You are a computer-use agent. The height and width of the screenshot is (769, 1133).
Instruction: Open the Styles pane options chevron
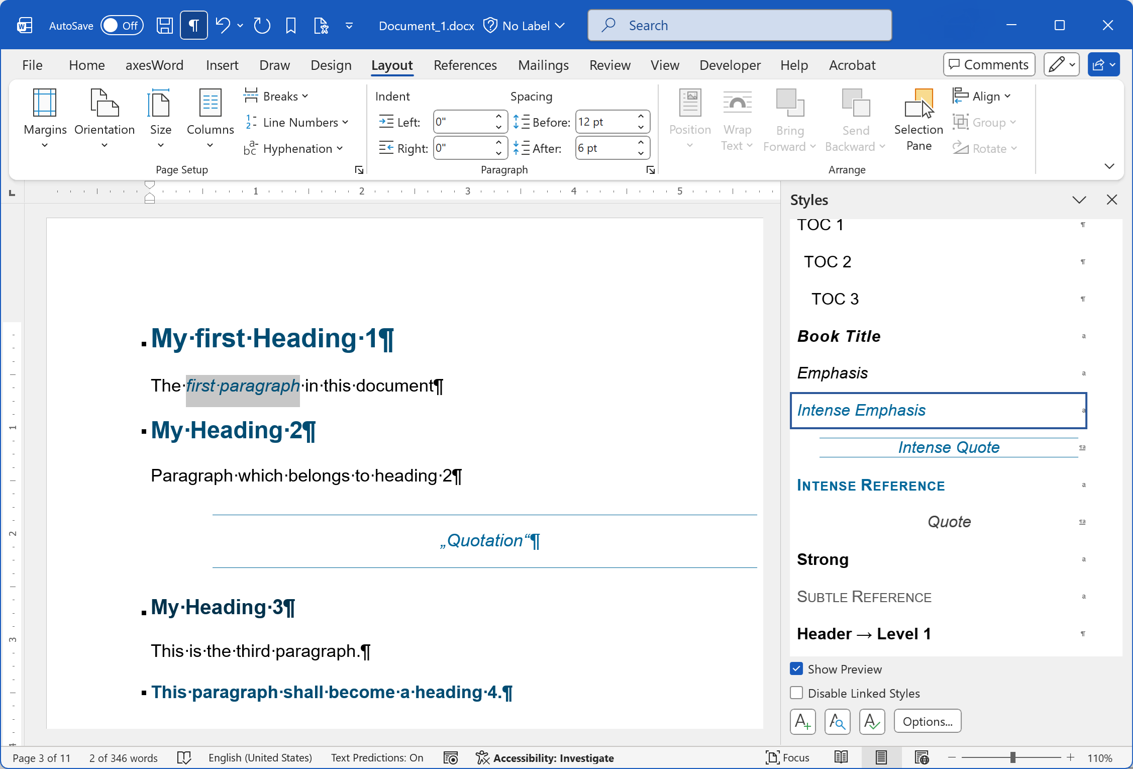click(x=1079, y=200)
